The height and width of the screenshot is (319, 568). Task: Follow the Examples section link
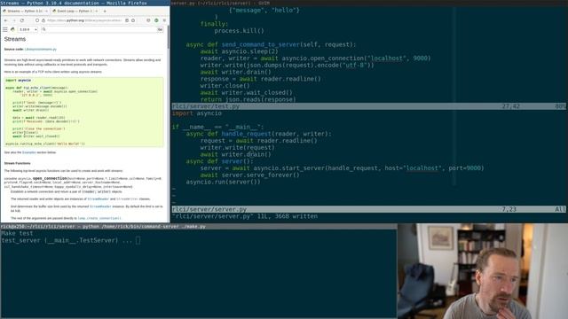tap(29, 152)
